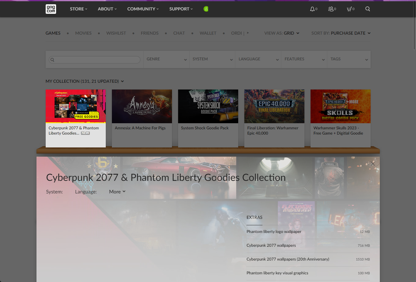416x282 pixels.
Task: Select the Amnesia: A Machine For Pigs card
Action: [142, 118]
